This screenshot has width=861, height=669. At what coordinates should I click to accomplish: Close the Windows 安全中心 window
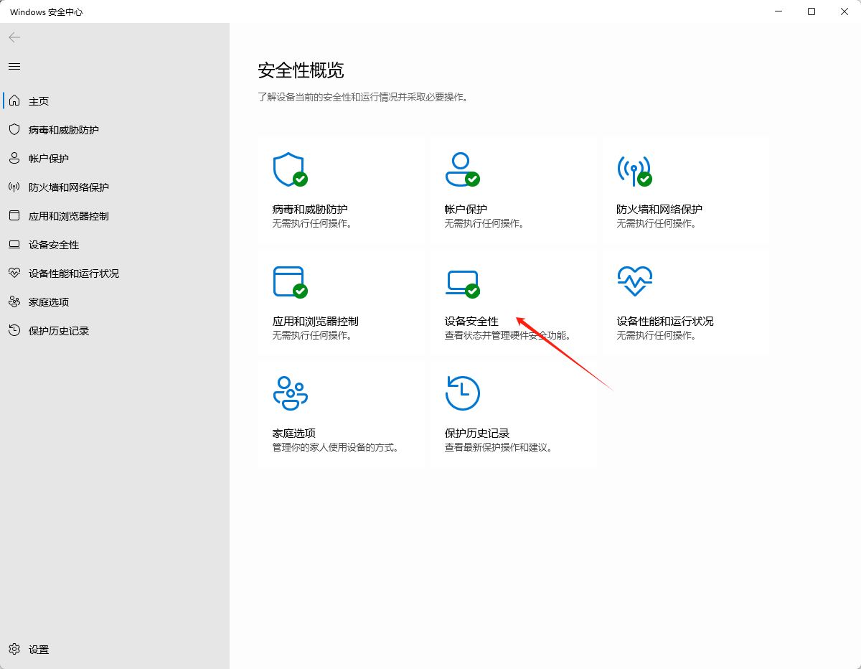tap(844, 11)
